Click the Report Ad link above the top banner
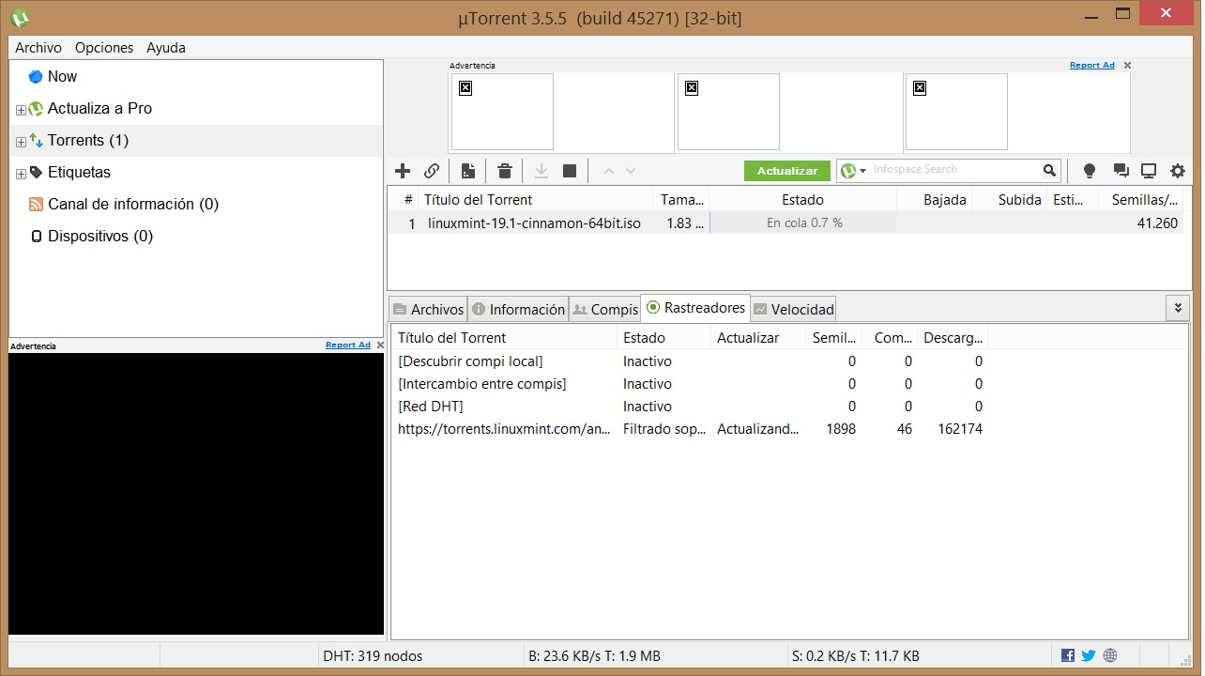1205x676 pixels. tap(1091, 66)
